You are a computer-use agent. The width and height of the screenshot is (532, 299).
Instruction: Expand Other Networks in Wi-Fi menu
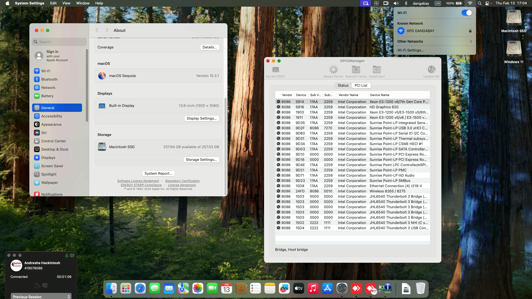[434, 42]
